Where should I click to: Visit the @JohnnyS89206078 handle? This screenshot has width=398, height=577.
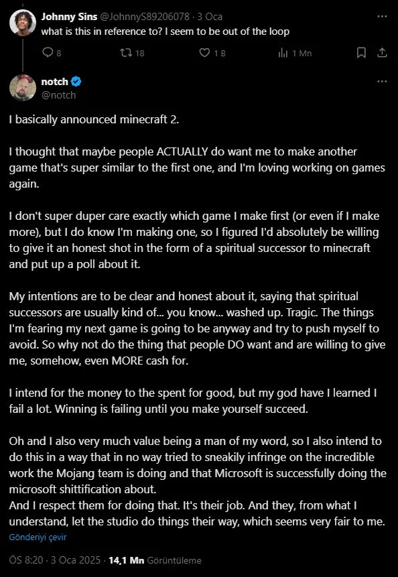click(145, 17)
